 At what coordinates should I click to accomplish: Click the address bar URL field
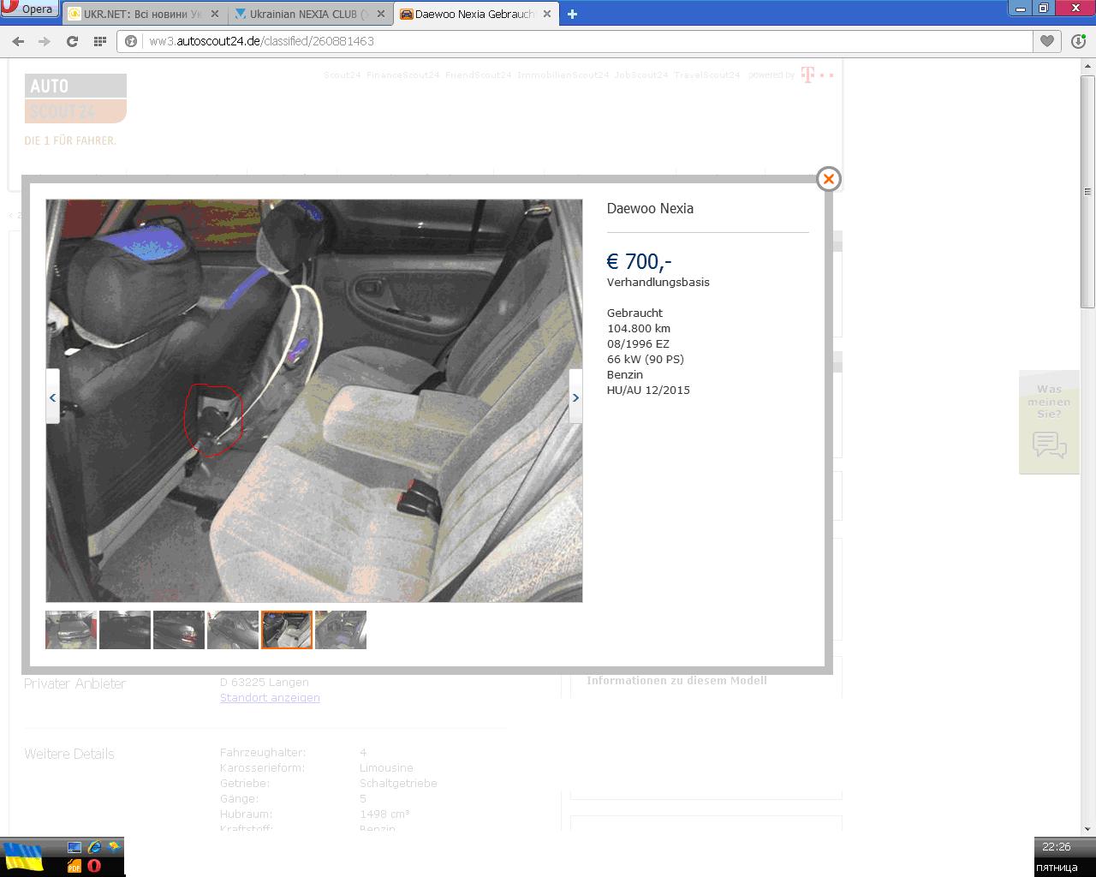(582, 41)
